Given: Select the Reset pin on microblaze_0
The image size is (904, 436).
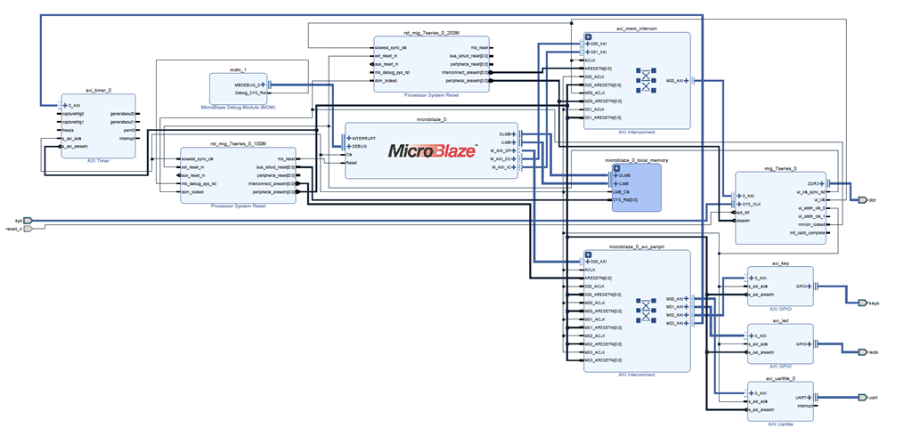Looking at the screenshot, I should (351, 163).
